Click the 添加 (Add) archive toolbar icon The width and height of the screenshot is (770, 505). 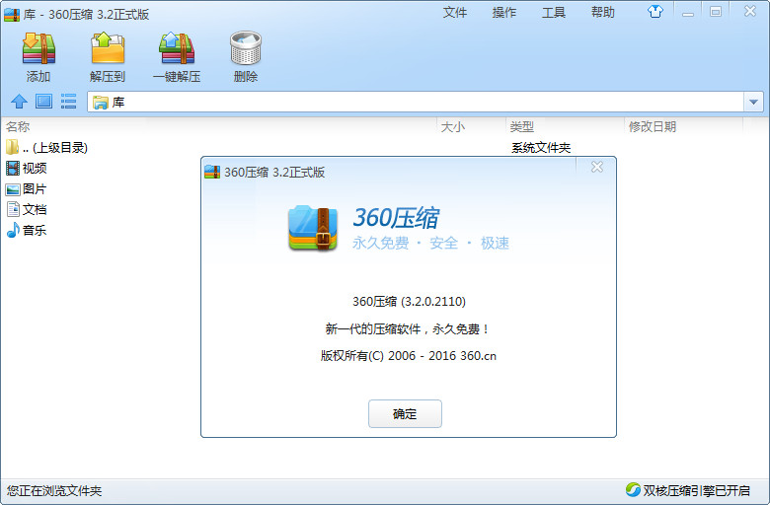(38, 48)
